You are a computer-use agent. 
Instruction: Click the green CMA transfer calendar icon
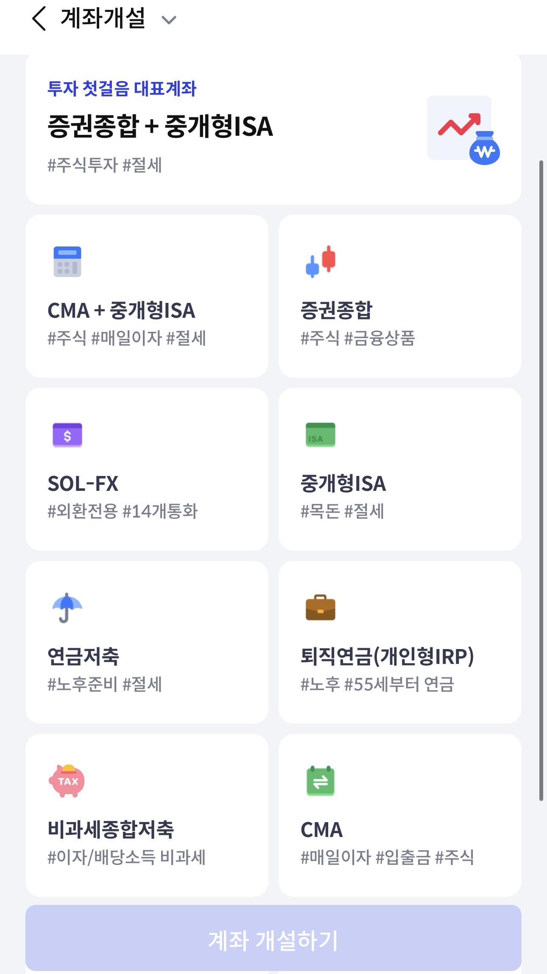click(x=321, y=781)
